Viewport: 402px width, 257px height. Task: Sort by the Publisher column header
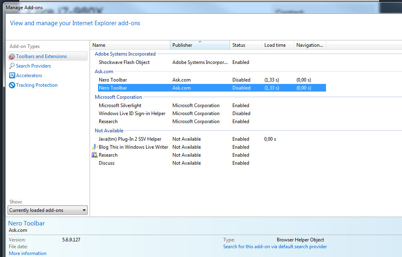pos(200,45)
